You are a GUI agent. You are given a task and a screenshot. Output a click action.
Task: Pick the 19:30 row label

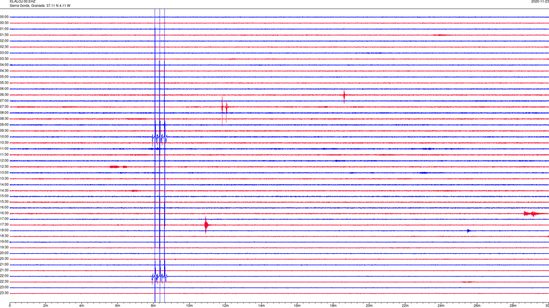[x=4, y=247]
